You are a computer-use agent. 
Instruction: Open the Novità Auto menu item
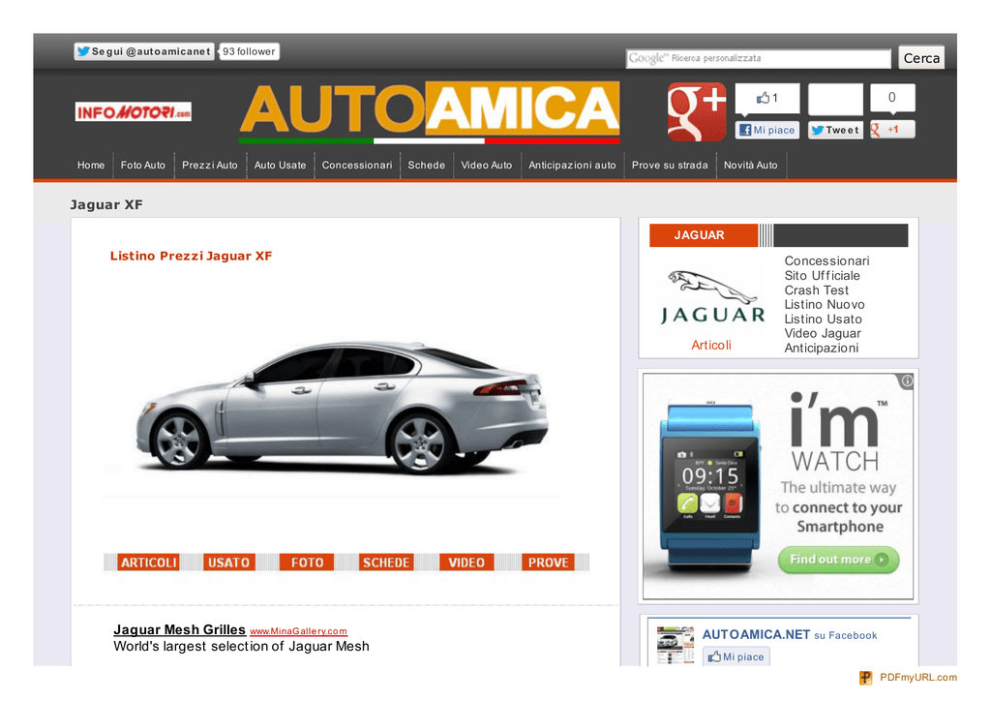coord(751,165)
